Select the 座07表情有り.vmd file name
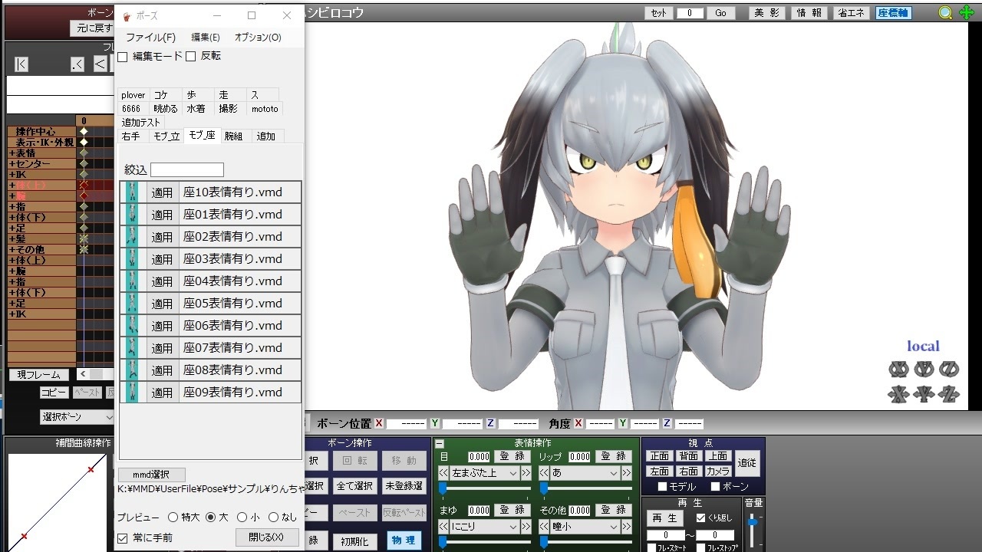The width and height of the screenshot is (982, 552). [233, 348]
